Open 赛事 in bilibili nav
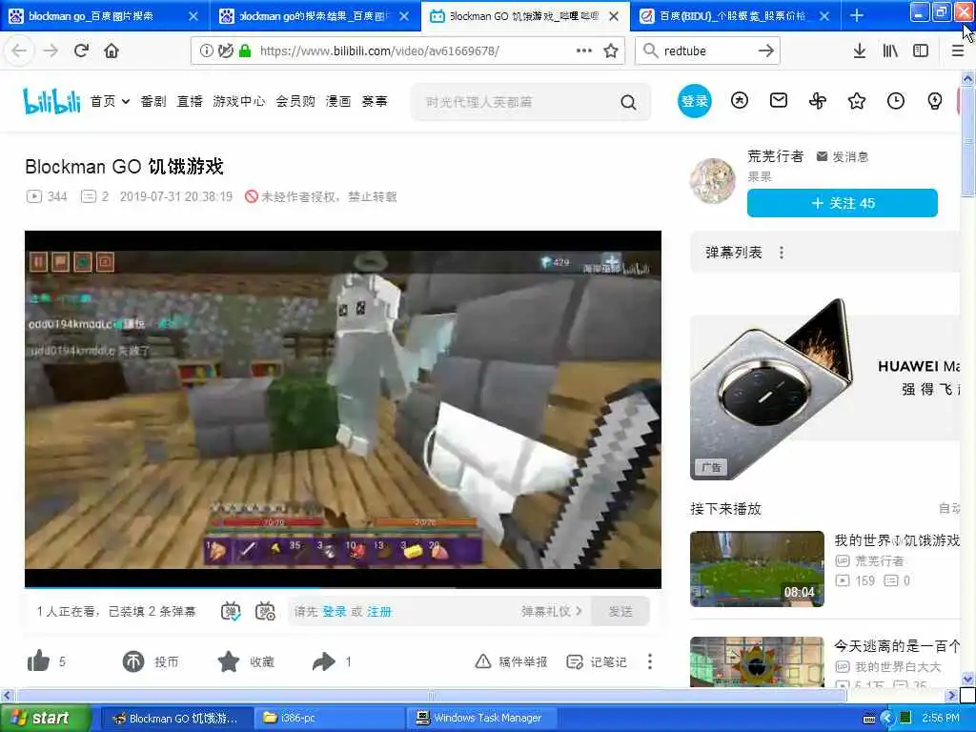 point(375,101)
